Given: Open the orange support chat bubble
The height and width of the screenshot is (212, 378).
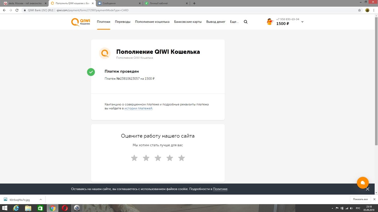Looking at the screenshot, I should pos(363,182).
